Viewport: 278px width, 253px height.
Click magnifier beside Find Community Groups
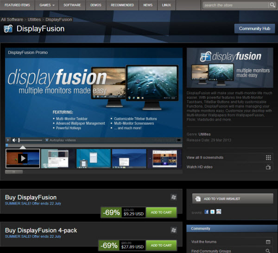tap(268, 251)
